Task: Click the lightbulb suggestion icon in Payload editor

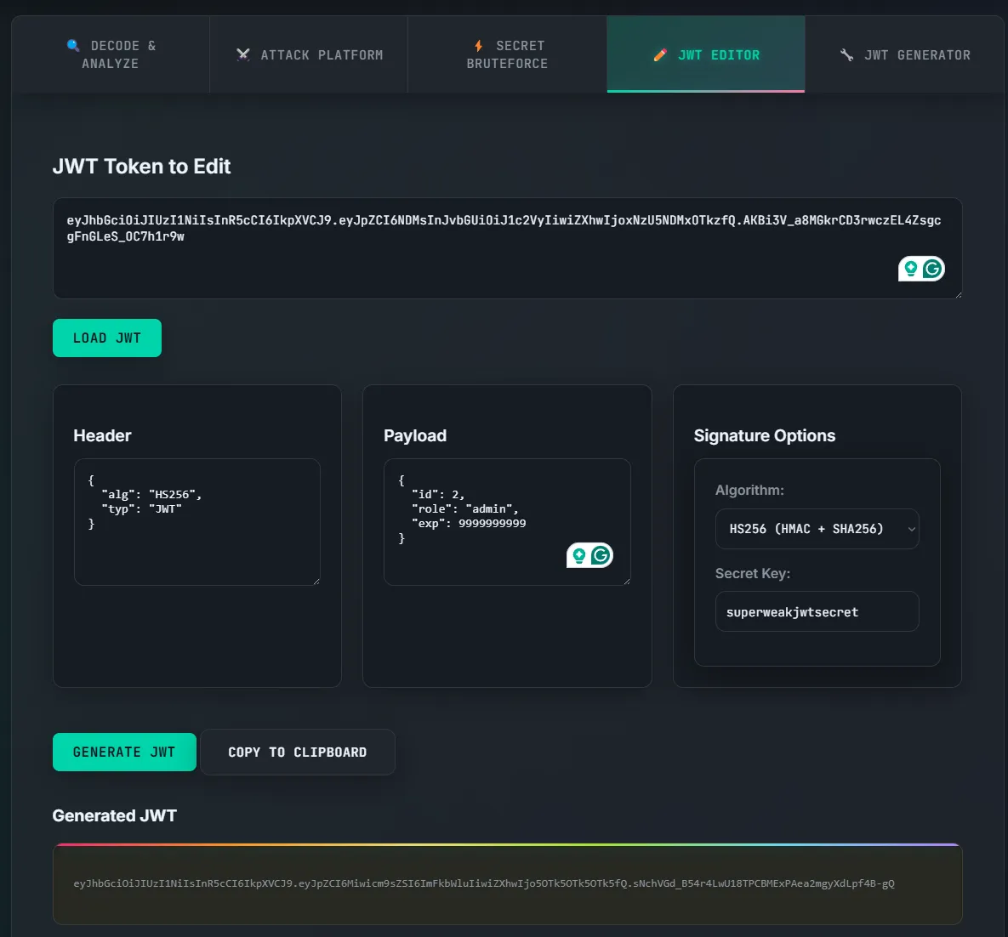Action: 579,555
